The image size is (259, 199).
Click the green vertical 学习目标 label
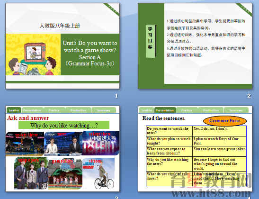point(150,41)
